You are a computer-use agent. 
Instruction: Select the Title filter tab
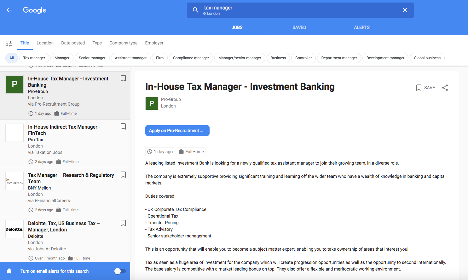25,43
